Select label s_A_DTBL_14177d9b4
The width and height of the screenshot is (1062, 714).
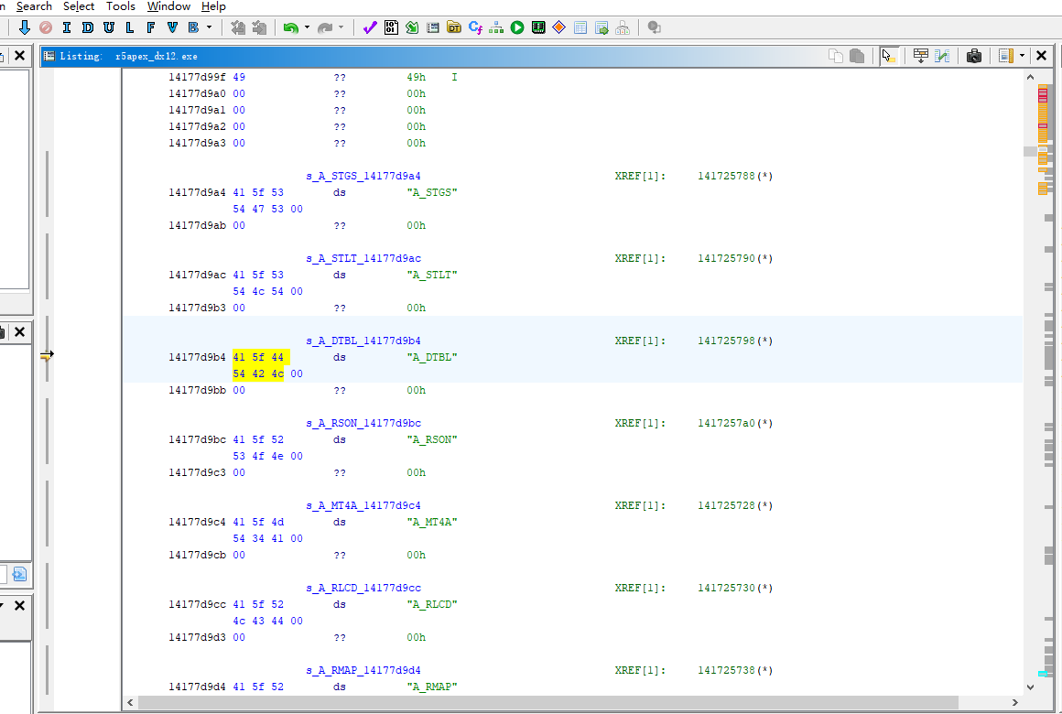pos(363,341)
